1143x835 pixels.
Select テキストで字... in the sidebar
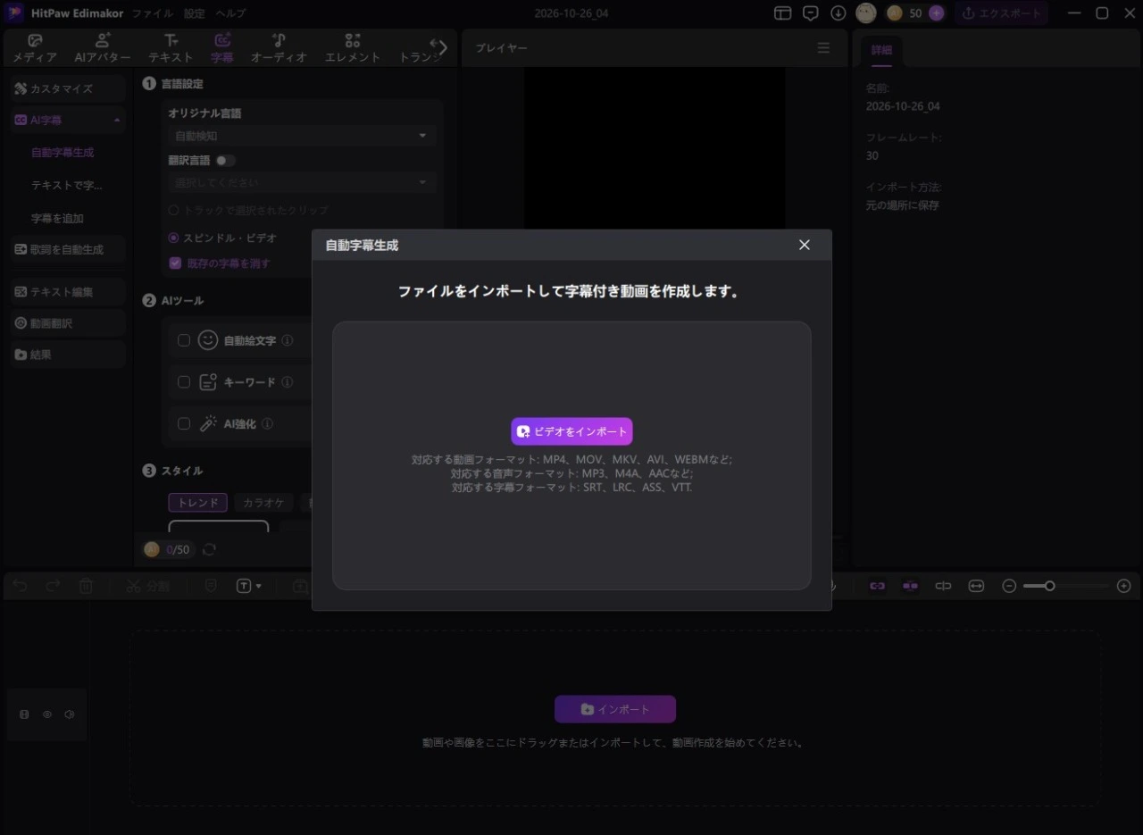click(x=67, y=185)
